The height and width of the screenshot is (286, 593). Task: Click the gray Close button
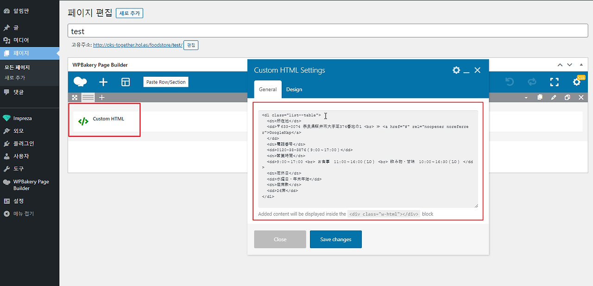(280, 239)
